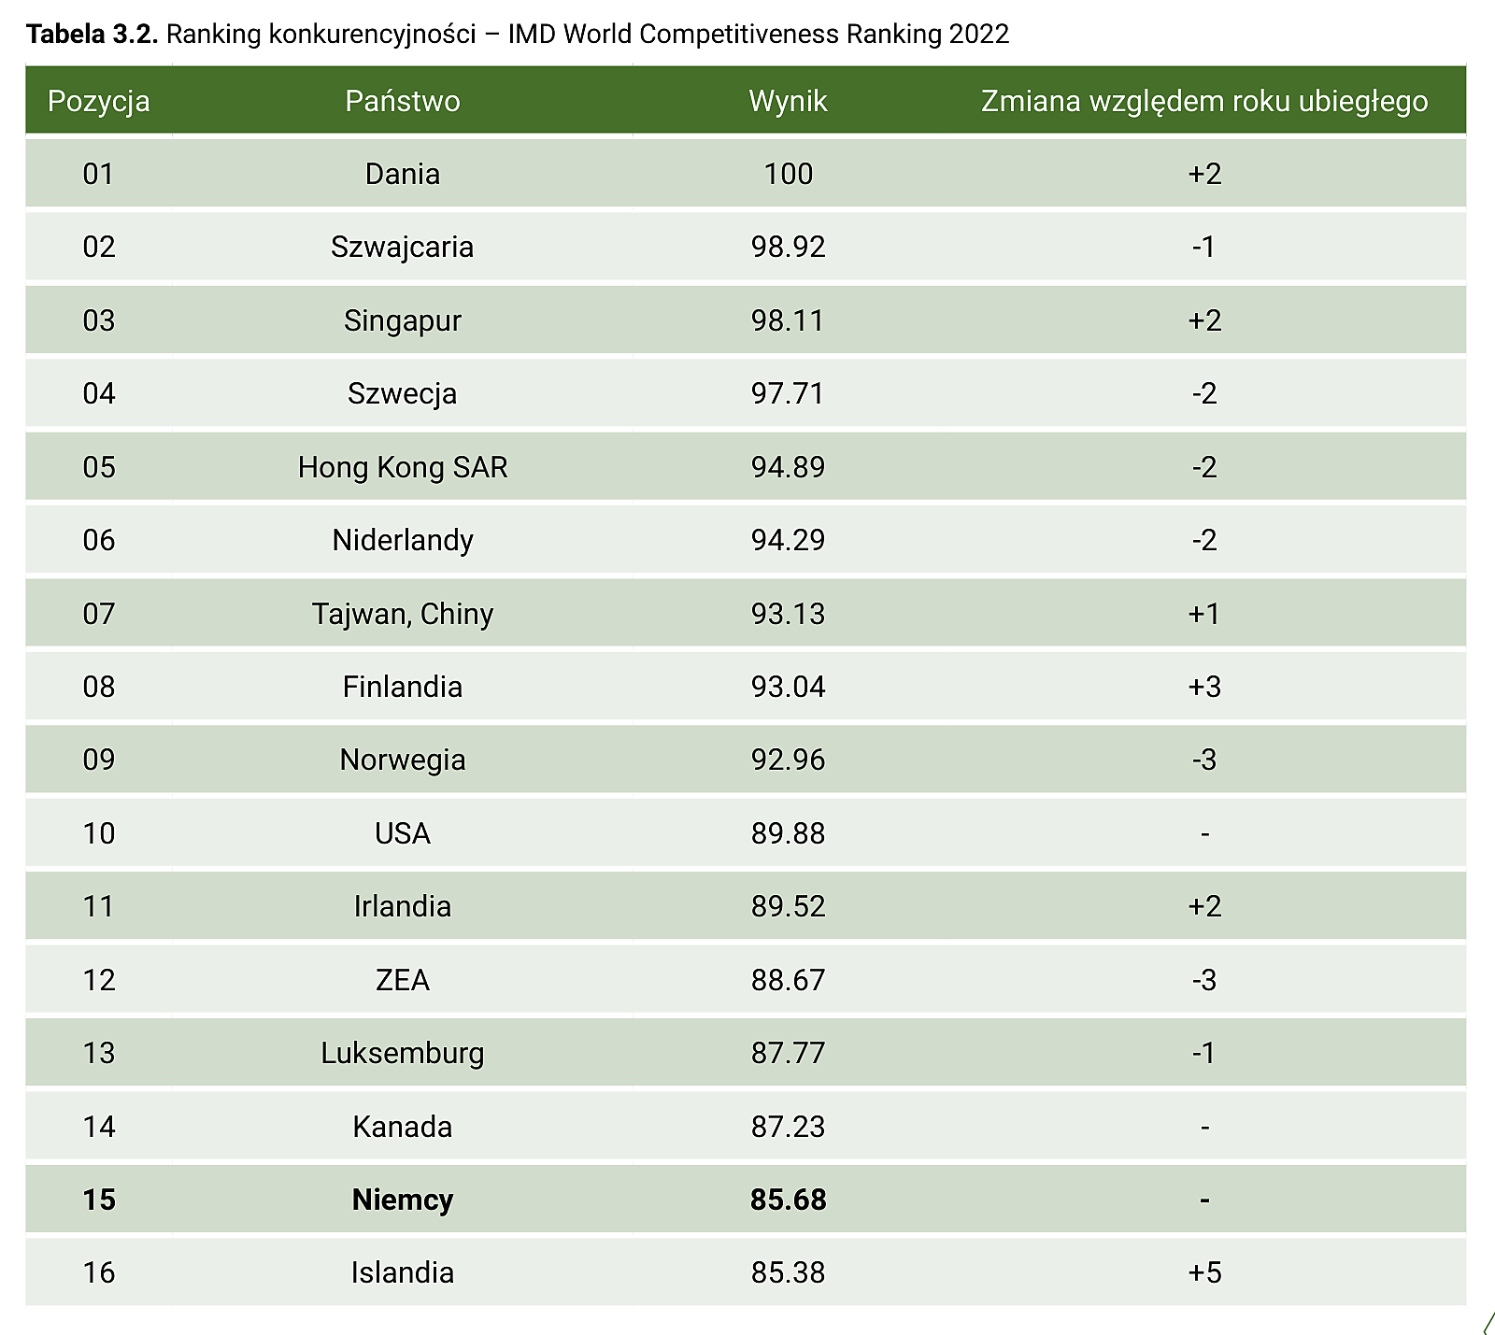Click the score value 98.92

click(x=789, y=247)
